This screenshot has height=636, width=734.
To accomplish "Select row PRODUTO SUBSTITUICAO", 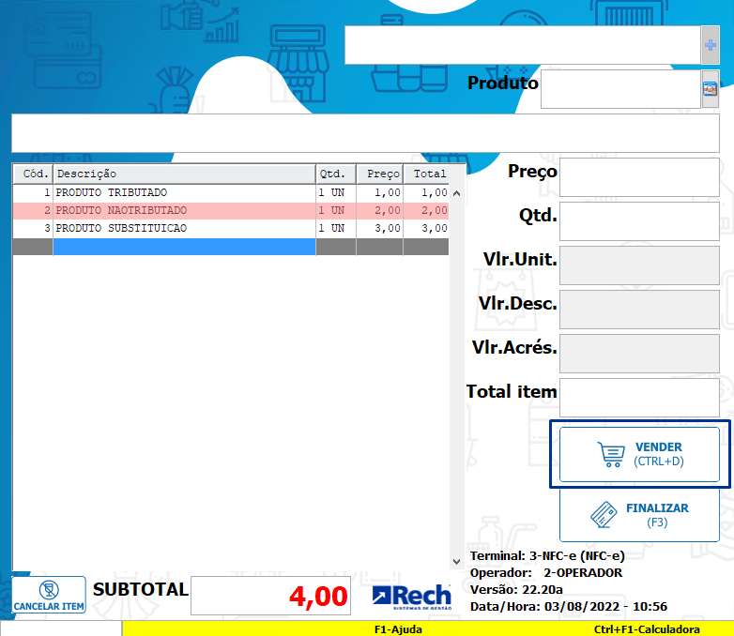I will pos(231,228).
